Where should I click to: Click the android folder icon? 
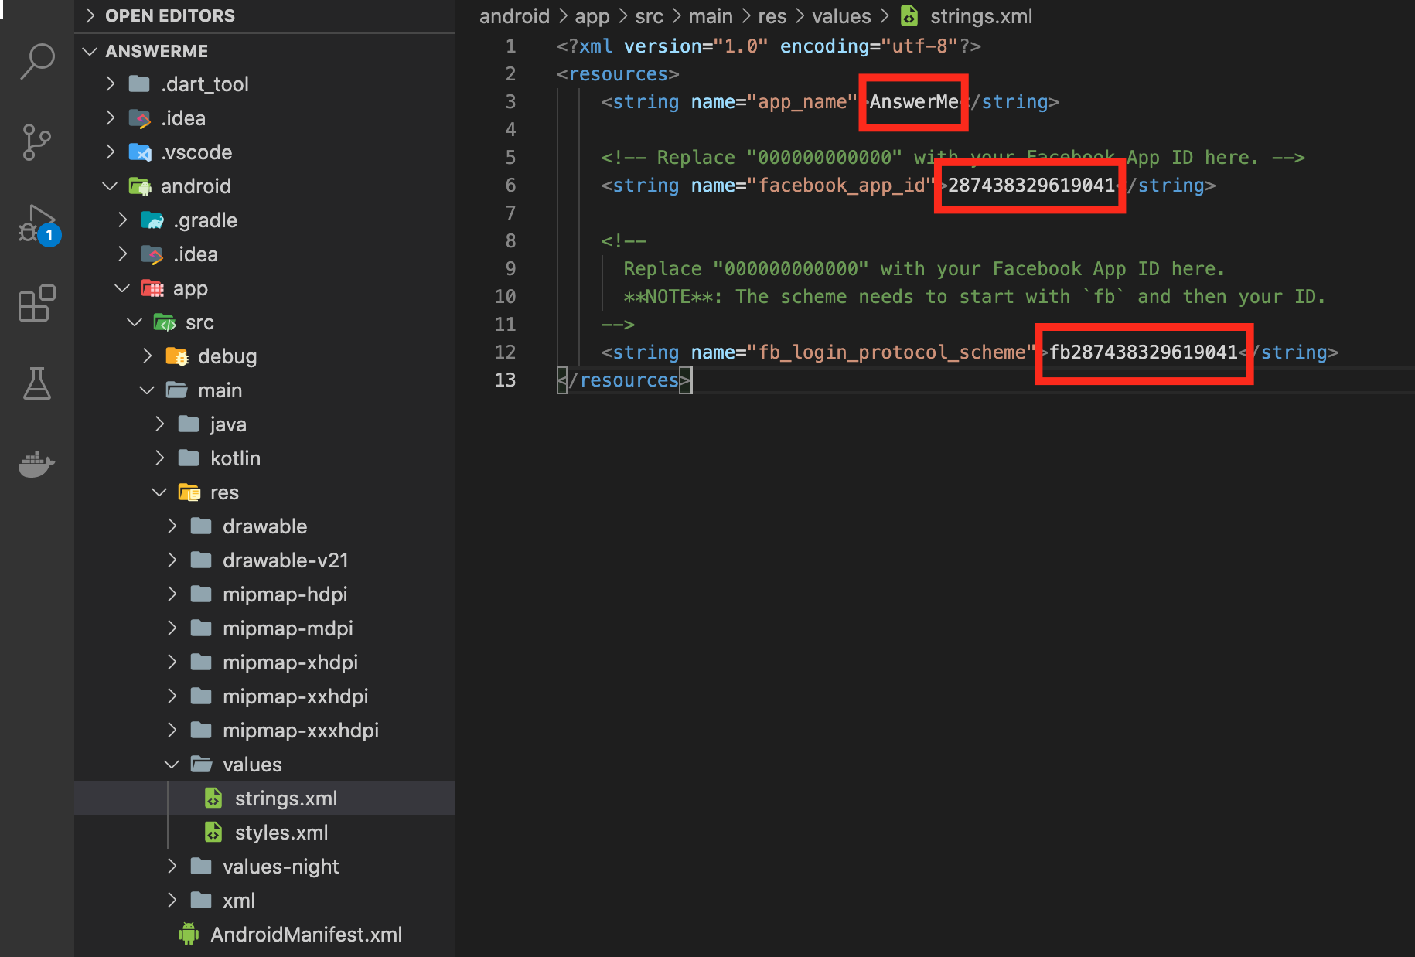click(x=140, y=186)
